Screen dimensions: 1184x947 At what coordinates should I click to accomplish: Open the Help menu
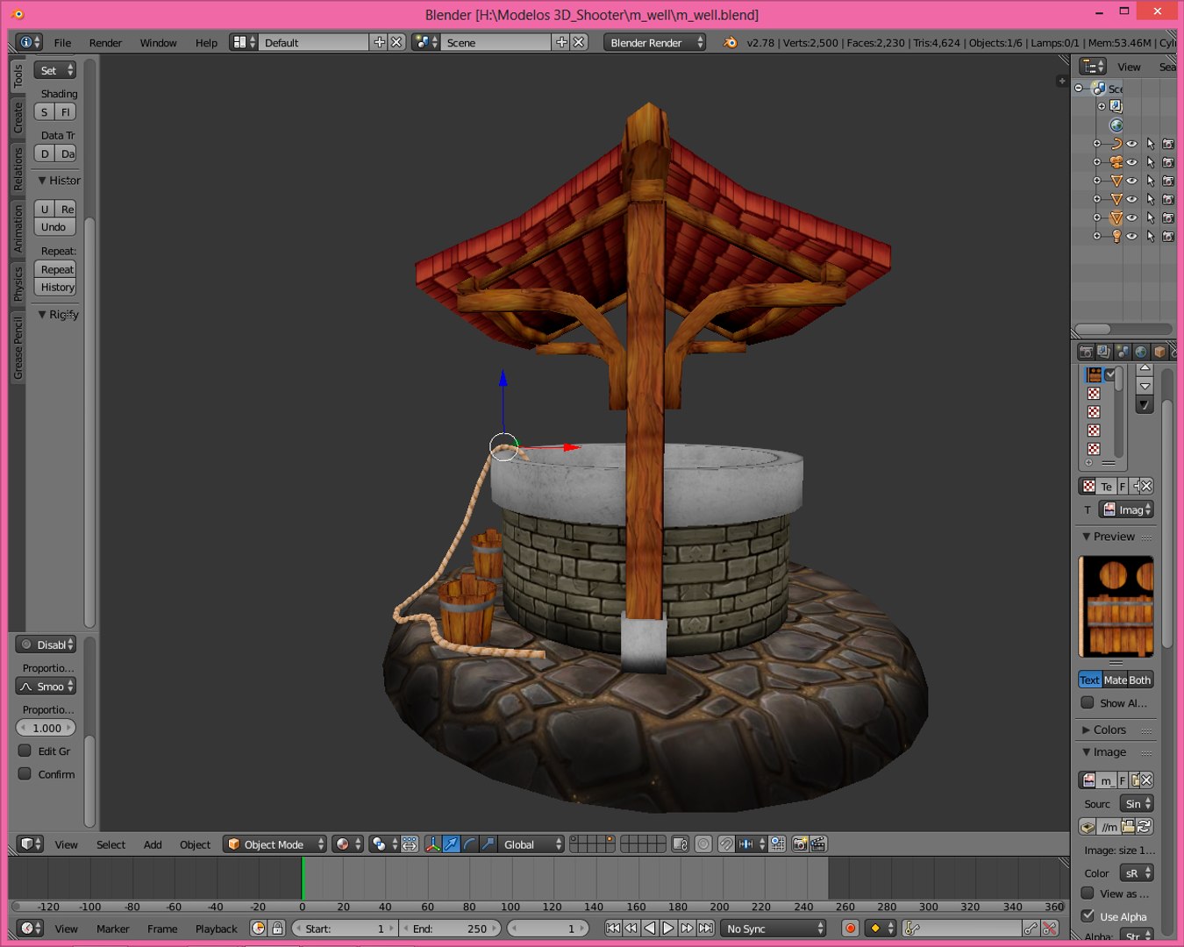coord(206,42)
